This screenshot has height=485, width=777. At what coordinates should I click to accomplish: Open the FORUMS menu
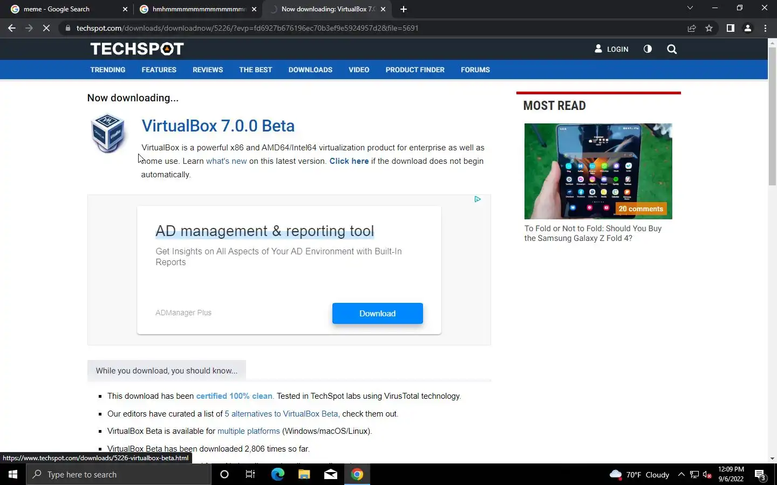pos(475,70)
